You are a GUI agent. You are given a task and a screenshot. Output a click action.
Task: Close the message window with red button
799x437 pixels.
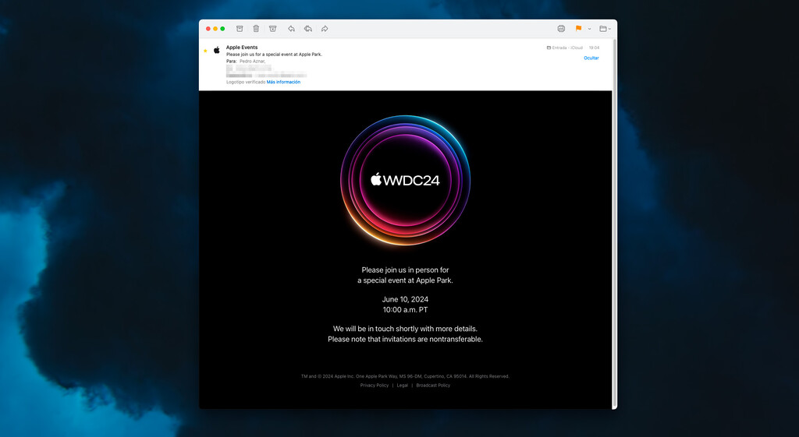[x=208, y=29]
